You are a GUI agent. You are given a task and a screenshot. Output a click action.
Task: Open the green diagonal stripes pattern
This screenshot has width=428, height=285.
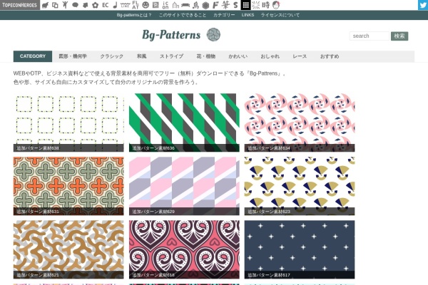click(184, 123)
